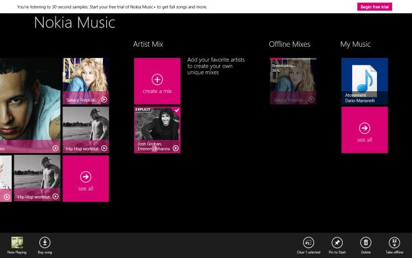Play the Salsa y Tropical mix in left column
The height and width of the screenshot is (258, 412).
[104, 100]
